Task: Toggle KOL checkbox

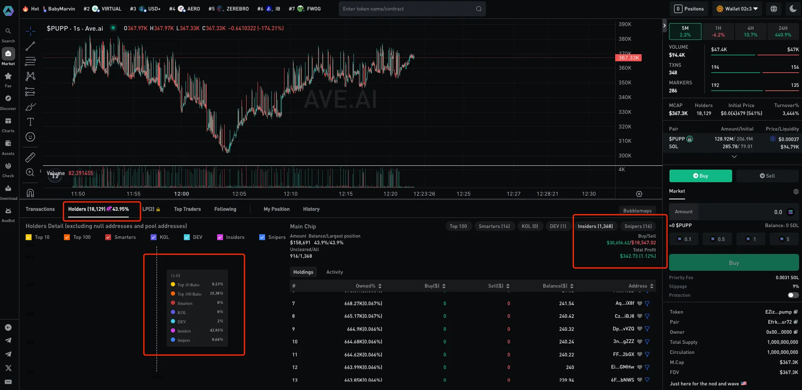Action: coord(154,237)
